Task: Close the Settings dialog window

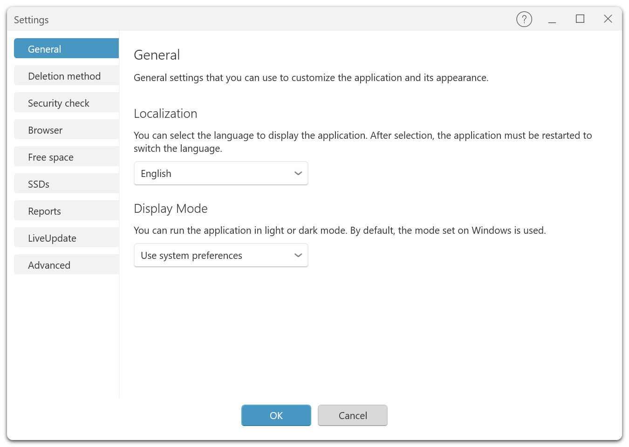Action: coord(608,19)
